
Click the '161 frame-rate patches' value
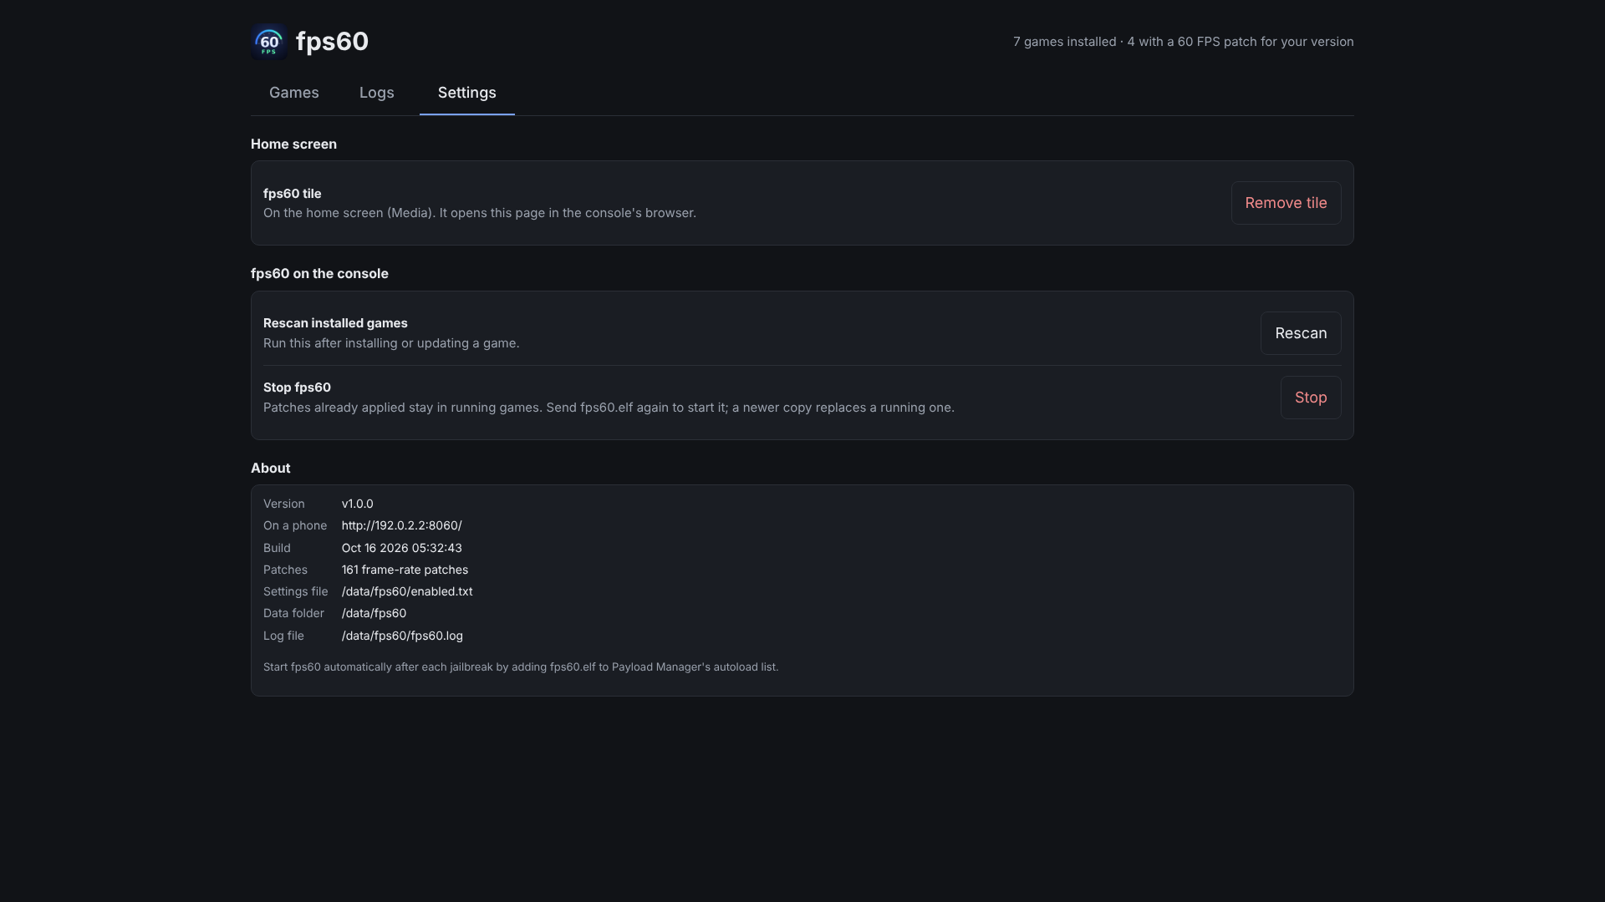point(405,570)
